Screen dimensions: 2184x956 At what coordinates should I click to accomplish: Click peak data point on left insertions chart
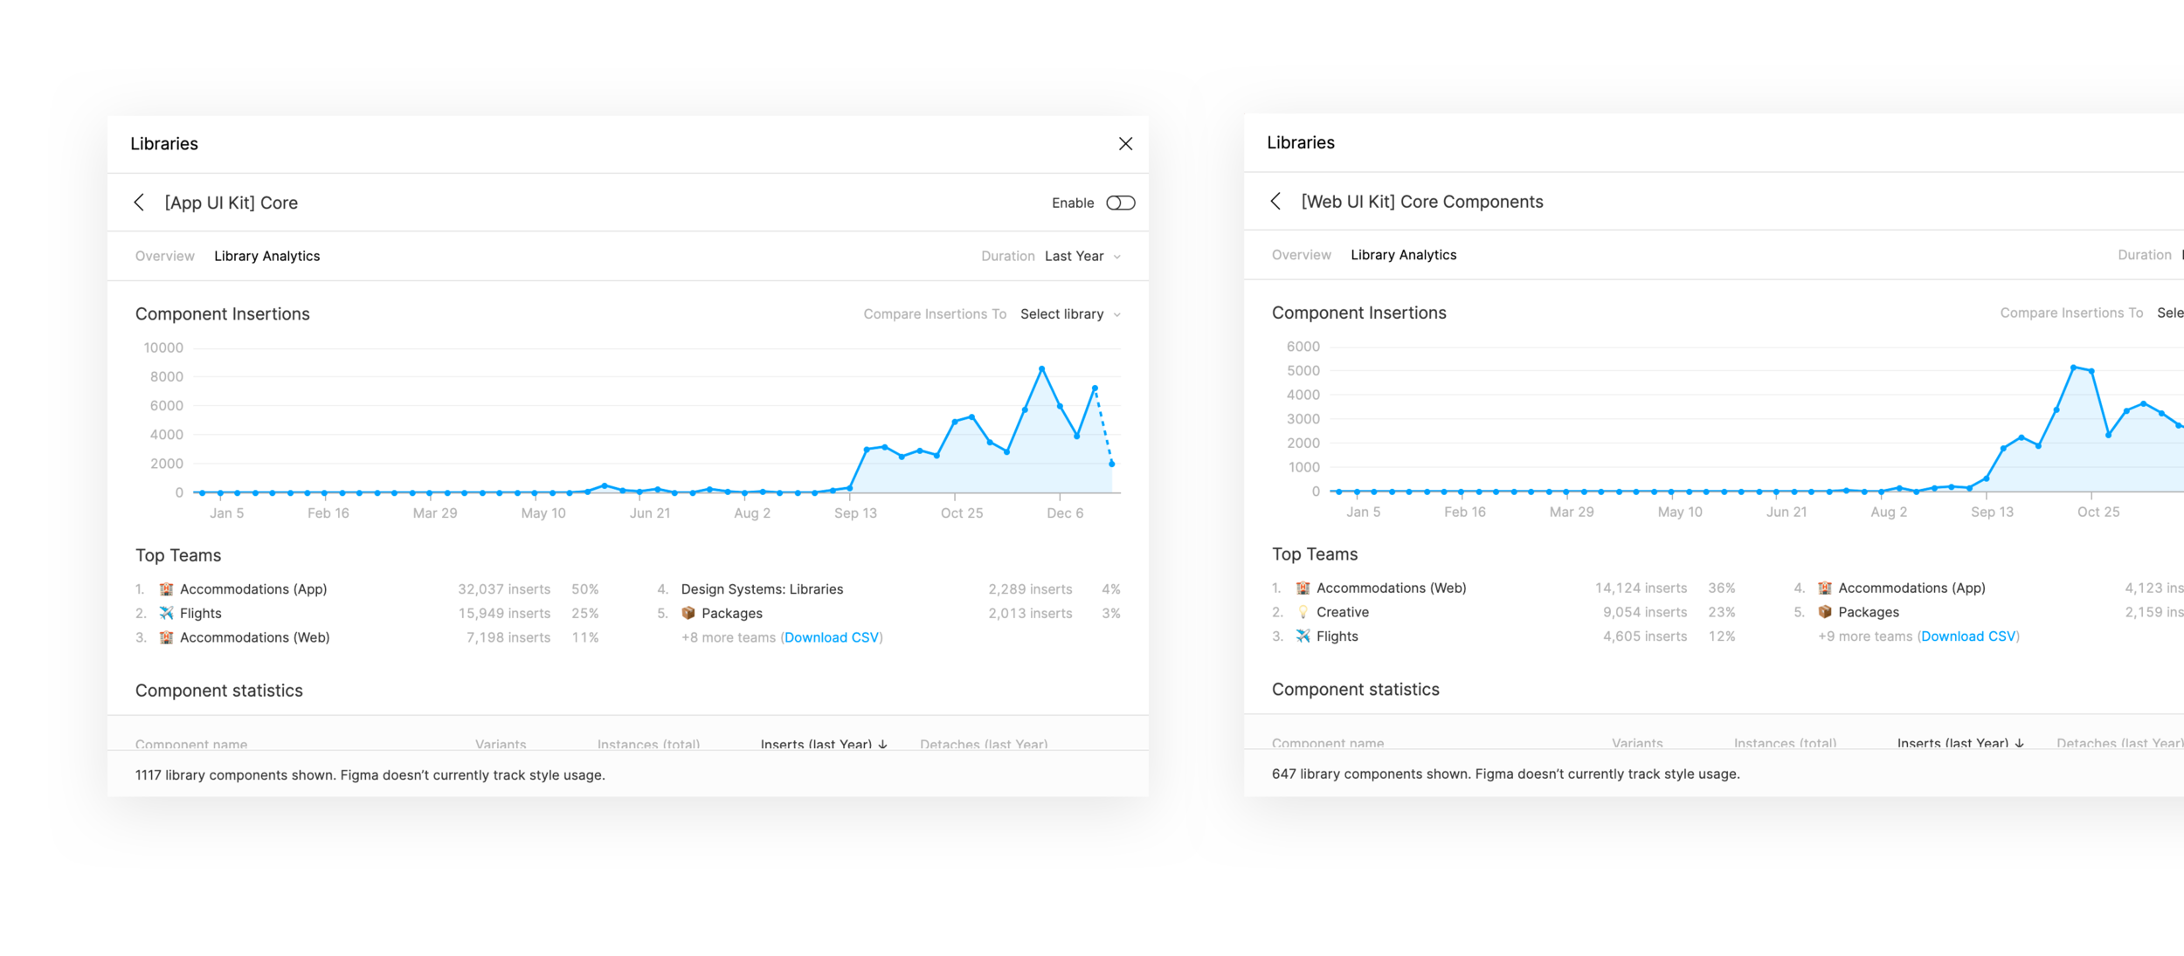pyautogui.click(x=1042, y=368)
